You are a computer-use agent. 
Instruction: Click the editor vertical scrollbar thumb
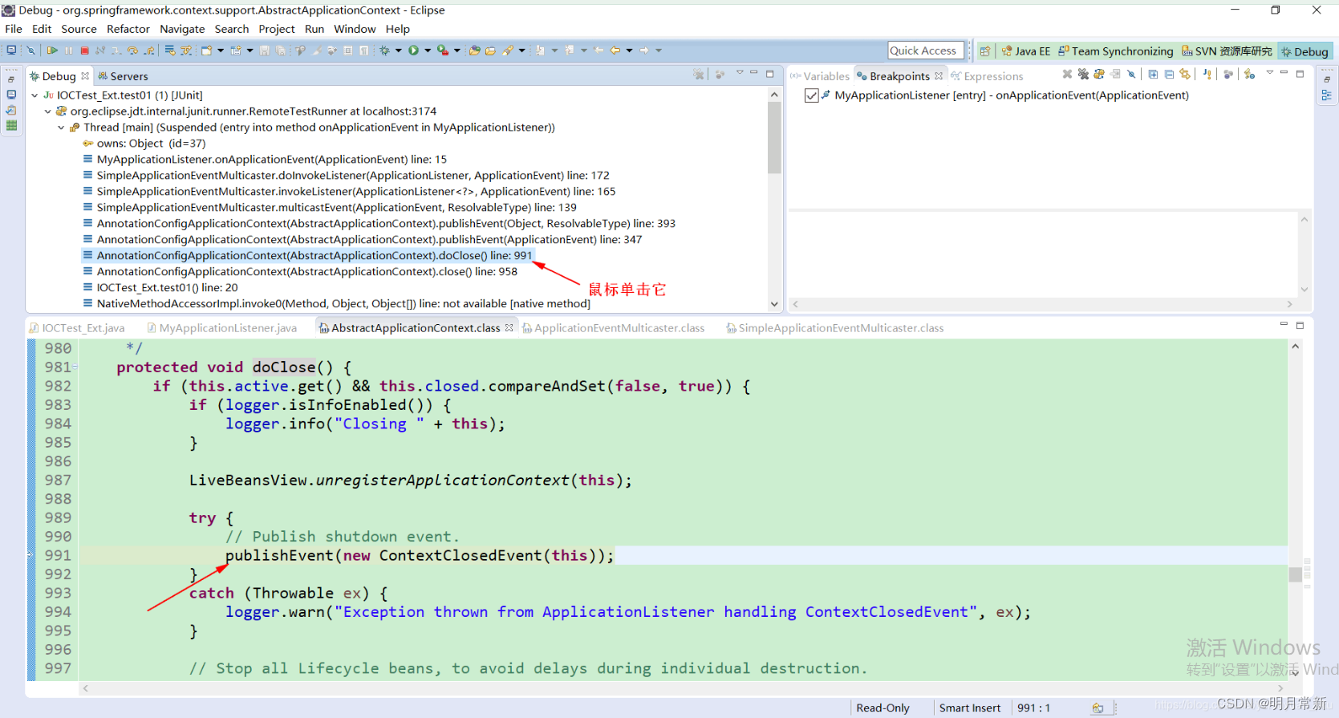pos(1295,574)
